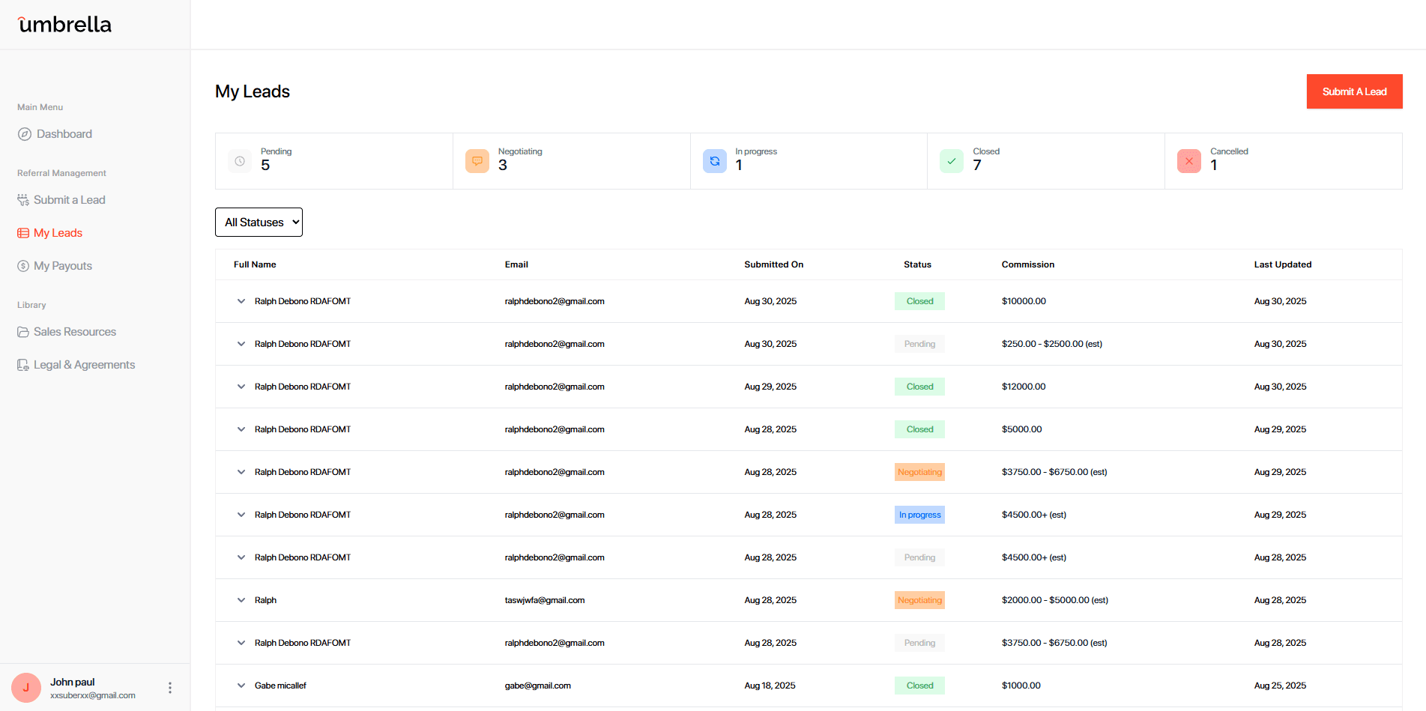Expand the first Ralph Debono RDAFOMT lead row
This screenshot has width=1426, height=711.
coord(241,301)
